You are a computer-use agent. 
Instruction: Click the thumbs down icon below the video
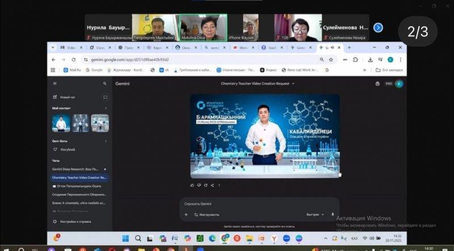coord(199,185)
